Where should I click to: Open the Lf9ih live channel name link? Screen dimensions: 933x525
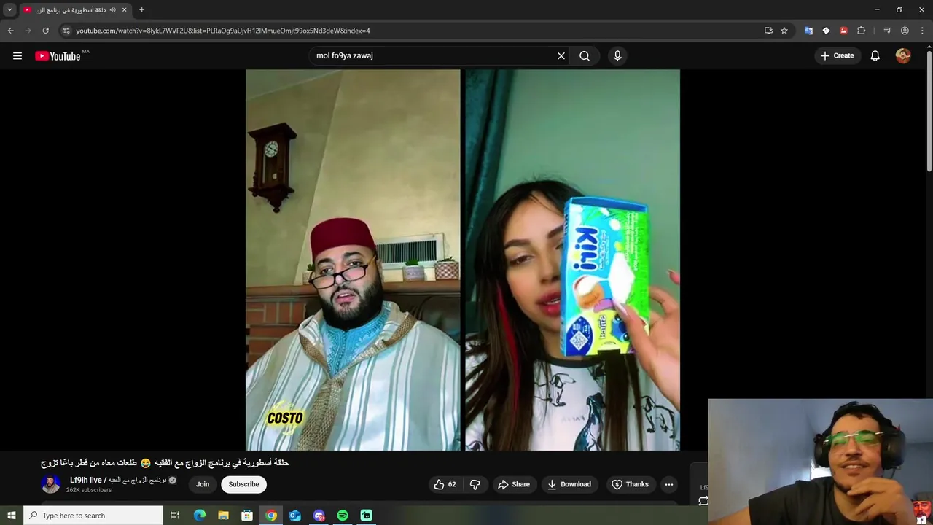pyautogui.click(x=118, y=480)
